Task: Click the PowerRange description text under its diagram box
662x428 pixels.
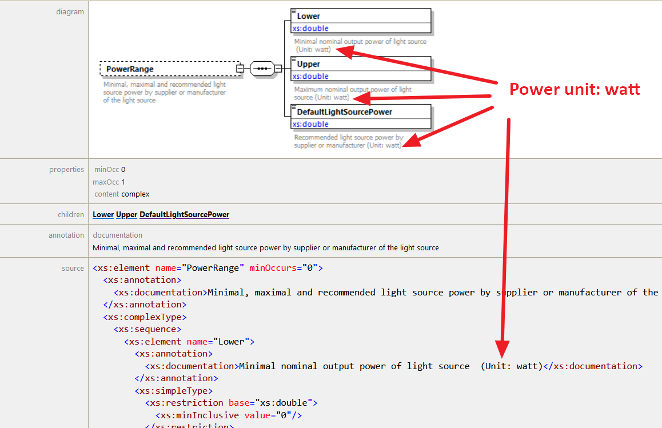Action: coord(165,93)
